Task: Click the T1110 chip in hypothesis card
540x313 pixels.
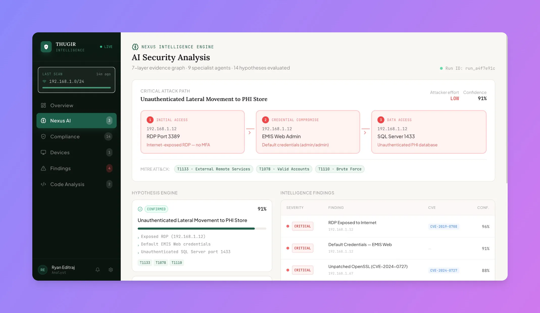Action: click(177, 263)
